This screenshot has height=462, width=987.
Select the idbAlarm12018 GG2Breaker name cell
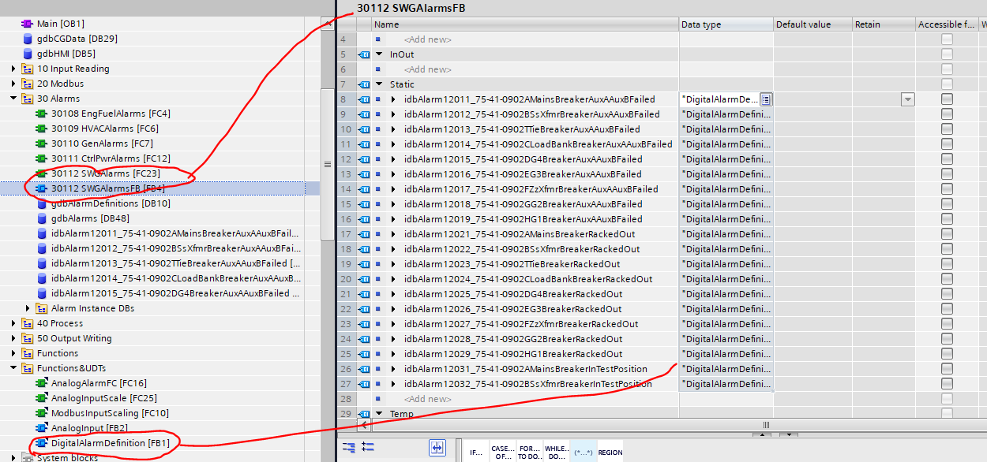(525, 204)
